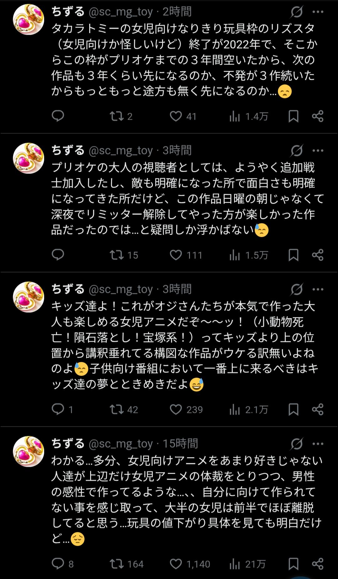Open Grok icon on the first tweet
Viewport: 338px width, 579px height.
pos(296,12)
